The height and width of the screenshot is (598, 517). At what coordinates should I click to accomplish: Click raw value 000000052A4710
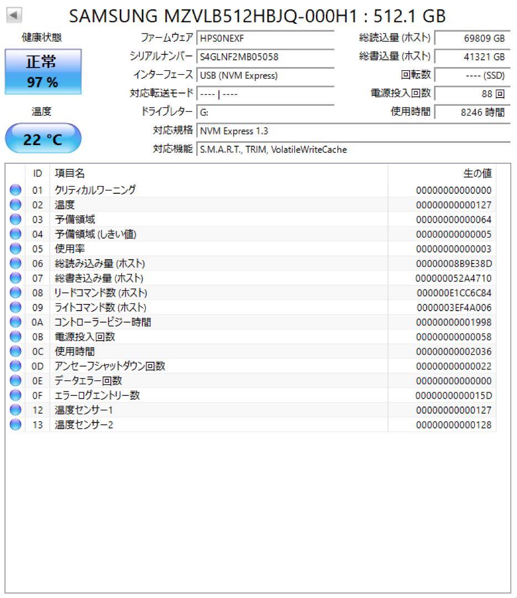(454, 279)
